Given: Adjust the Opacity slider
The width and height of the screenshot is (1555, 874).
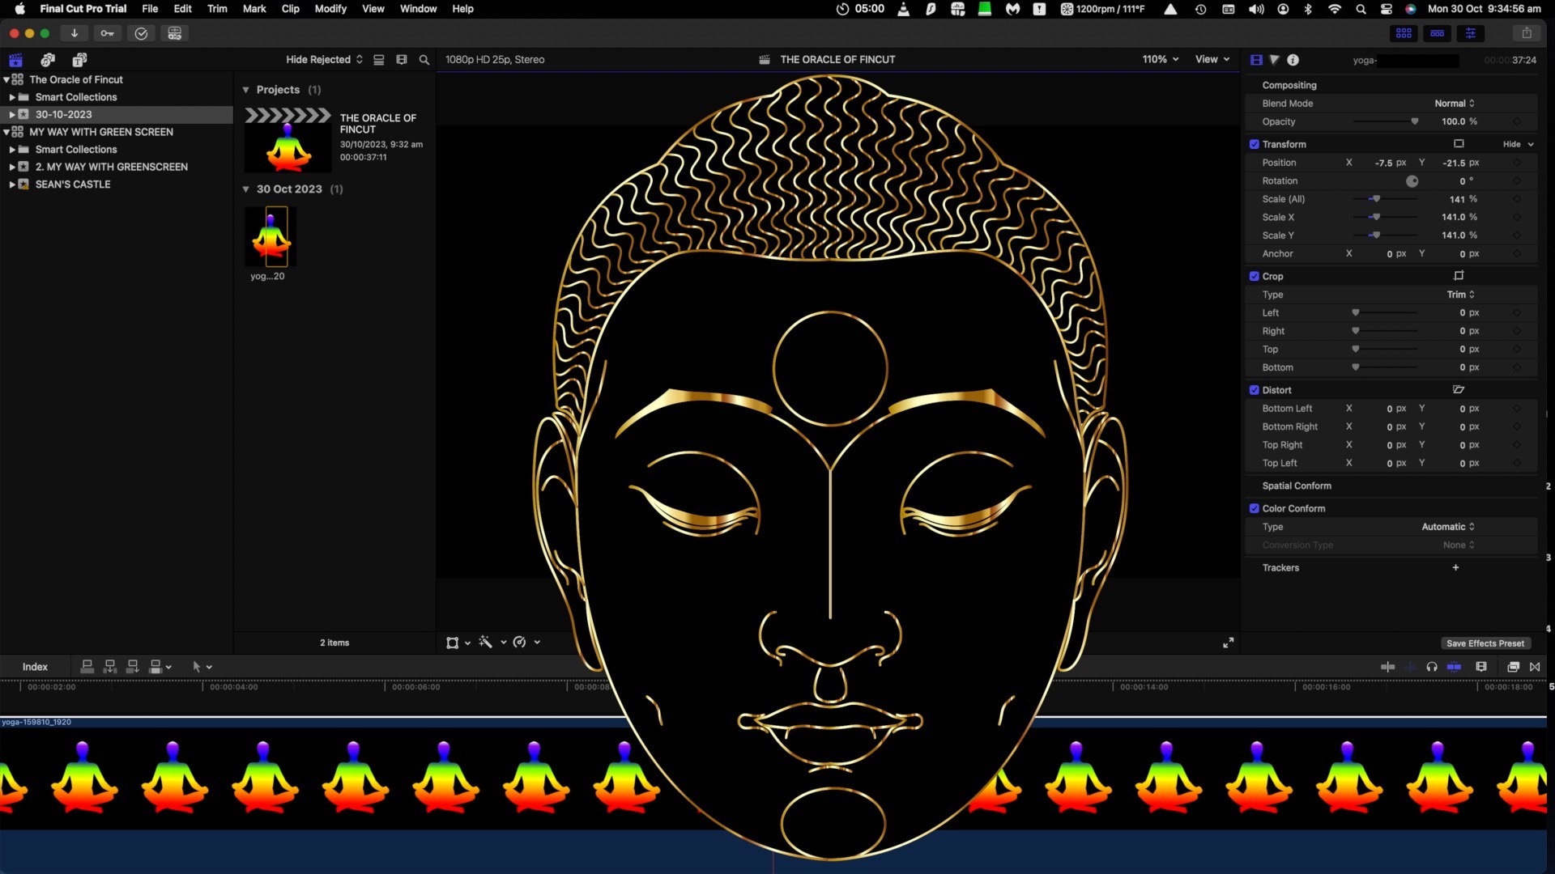Looking at the screenshot, I should 1414,121.
